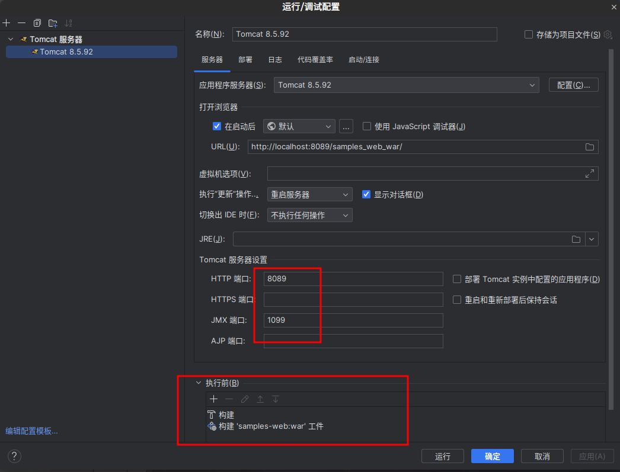Switch to the 日志 logs tab
The width and height of the screenshot is (620, 472).
275,60
